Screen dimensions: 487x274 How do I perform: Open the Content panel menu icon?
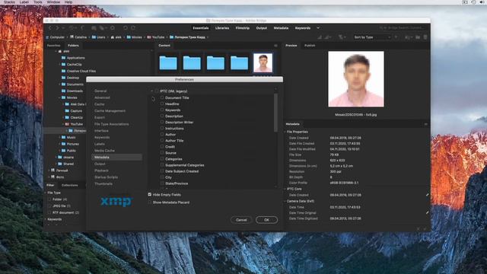(275, 46)
